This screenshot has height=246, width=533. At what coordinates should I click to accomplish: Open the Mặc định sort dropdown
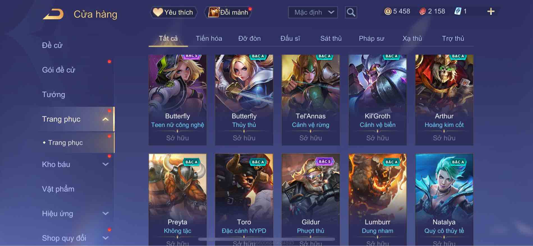click(x=313, y=12)
